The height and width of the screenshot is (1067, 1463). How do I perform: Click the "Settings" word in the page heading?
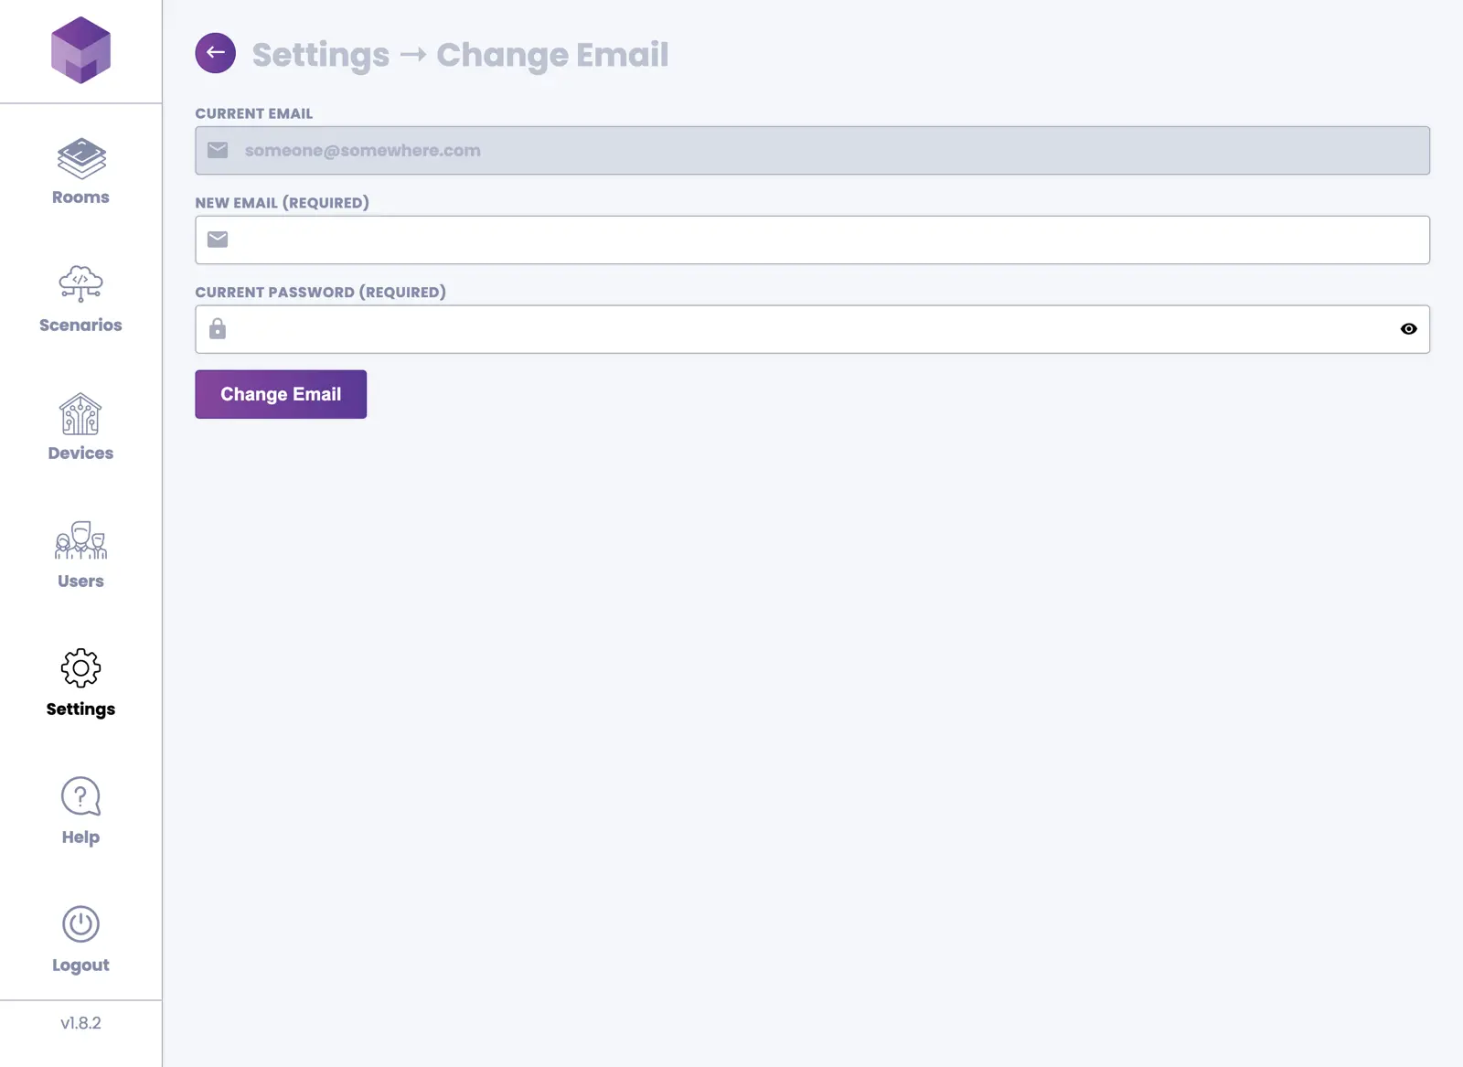click(320, 55)
